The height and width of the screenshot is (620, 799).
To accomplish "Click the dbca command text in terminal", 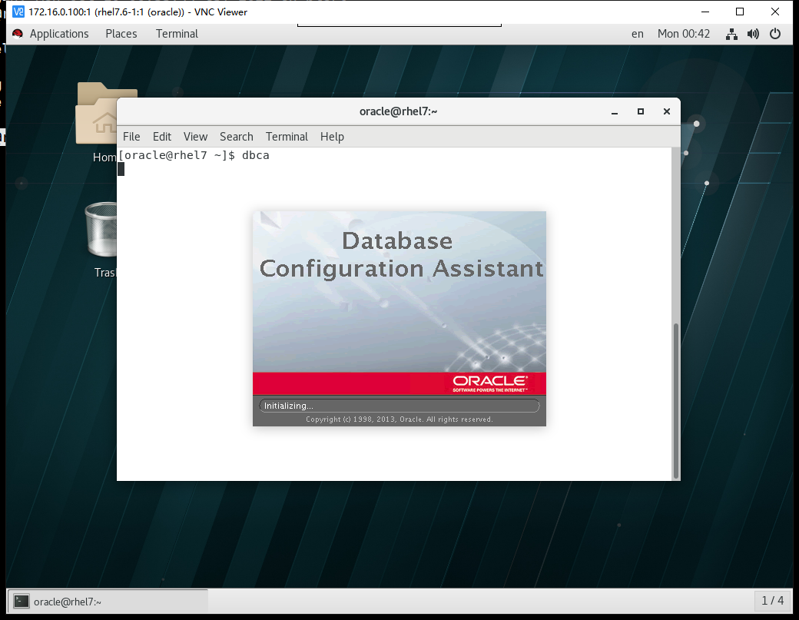I will (x=255, y=155).
